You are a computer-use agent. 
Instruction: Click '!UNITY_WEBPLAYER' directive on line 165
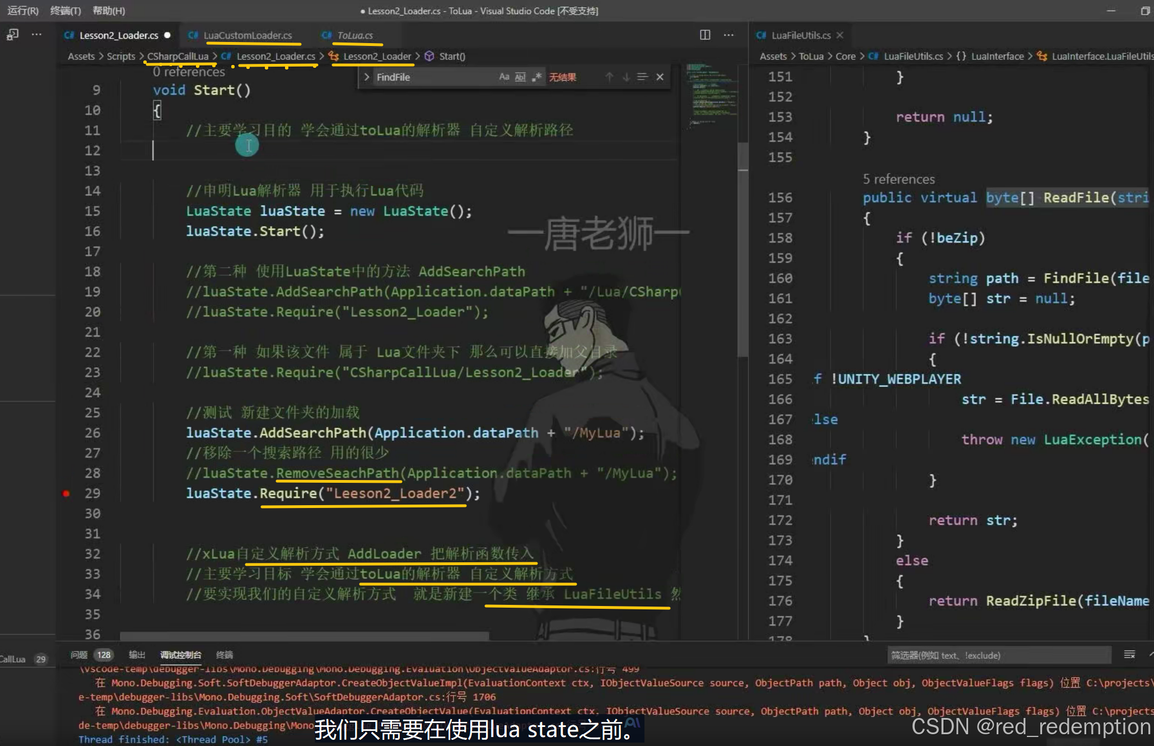point(896,379)
